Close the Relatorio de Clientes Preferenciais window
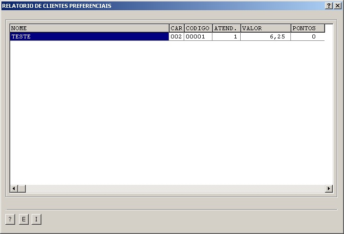 (x=337, y=6)
